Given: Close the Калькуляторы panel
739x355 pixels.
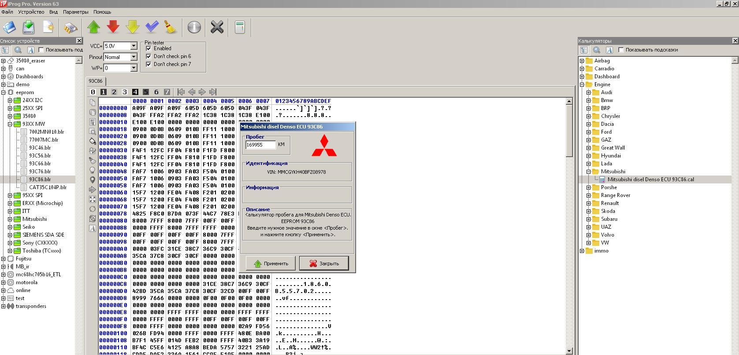Looking at the screenshot, I should (x=735, y=41).
